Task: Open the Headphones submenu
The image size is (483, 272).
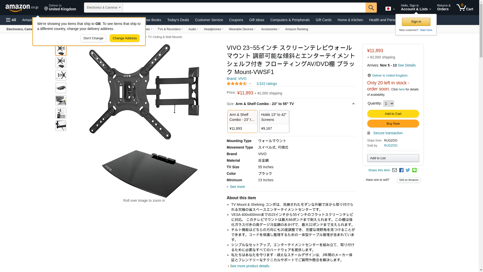Action: (214, 29)
